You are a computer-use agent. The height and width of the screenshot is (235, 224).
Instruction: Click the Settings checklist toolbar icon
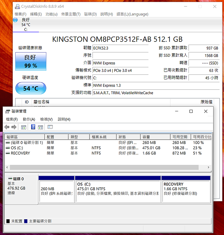50,127
